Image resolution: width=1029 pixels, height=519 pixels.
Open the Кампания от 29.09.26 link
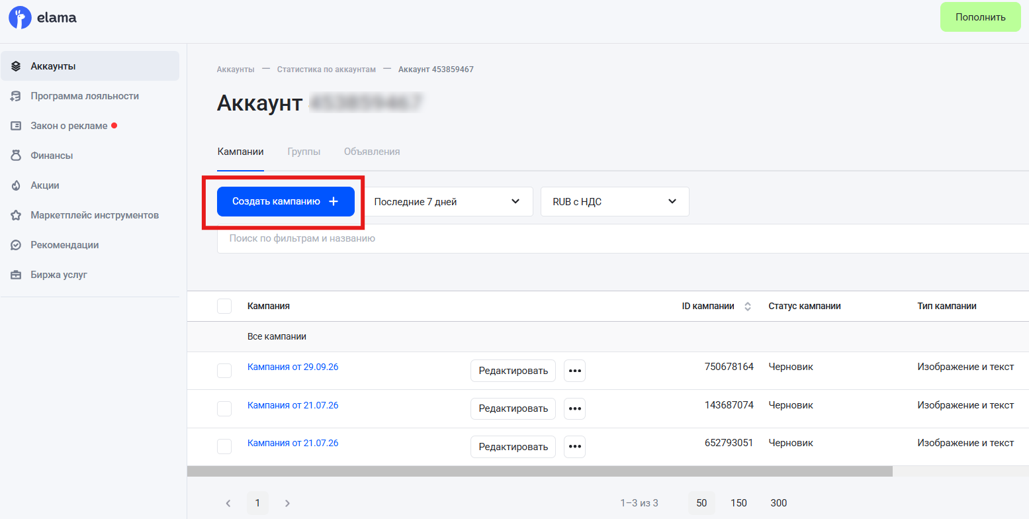[293, 367]
